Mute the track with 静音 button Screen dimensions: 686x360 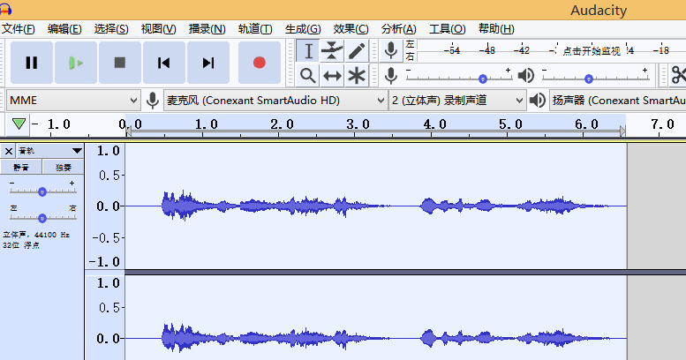21,167
